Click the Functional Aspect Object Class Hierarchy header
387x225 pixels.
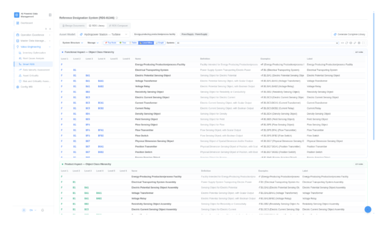pos(89,52)
